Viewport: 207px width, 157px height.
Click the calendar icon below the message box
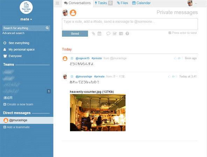pyautogui.click(x=99, y=34)
